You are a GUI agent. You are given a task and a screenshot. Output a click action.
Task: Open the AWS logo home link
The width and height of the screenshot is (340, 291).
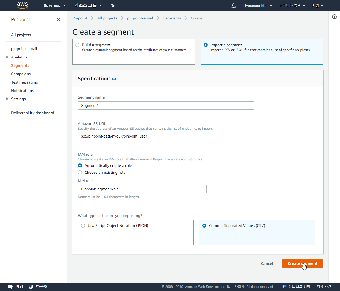tap(22, 6)
